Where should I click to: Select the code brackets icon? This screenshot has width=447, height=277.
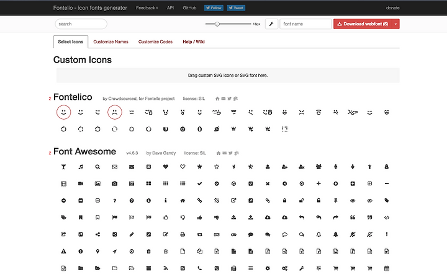coord(387,218)
